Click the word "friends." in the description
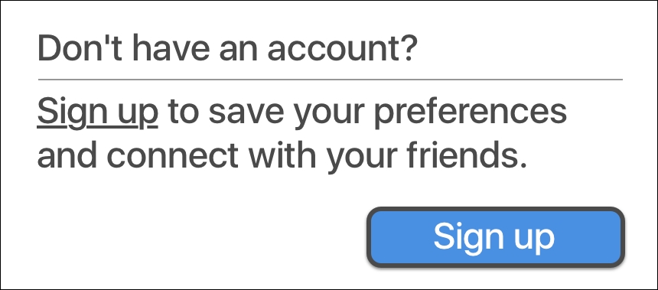658x290 pixels. click(467, 155)
